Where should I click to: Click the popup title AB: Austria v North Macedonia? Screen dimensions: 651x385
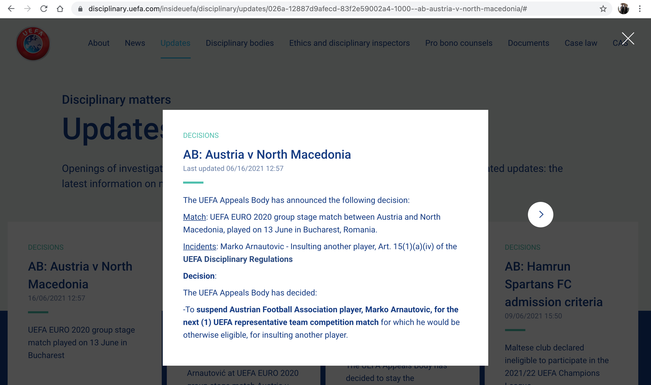pyautogui.click(x=267, y=154)
